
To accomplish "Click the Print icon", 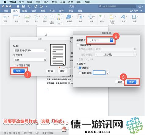I will (x=41, y=6).
